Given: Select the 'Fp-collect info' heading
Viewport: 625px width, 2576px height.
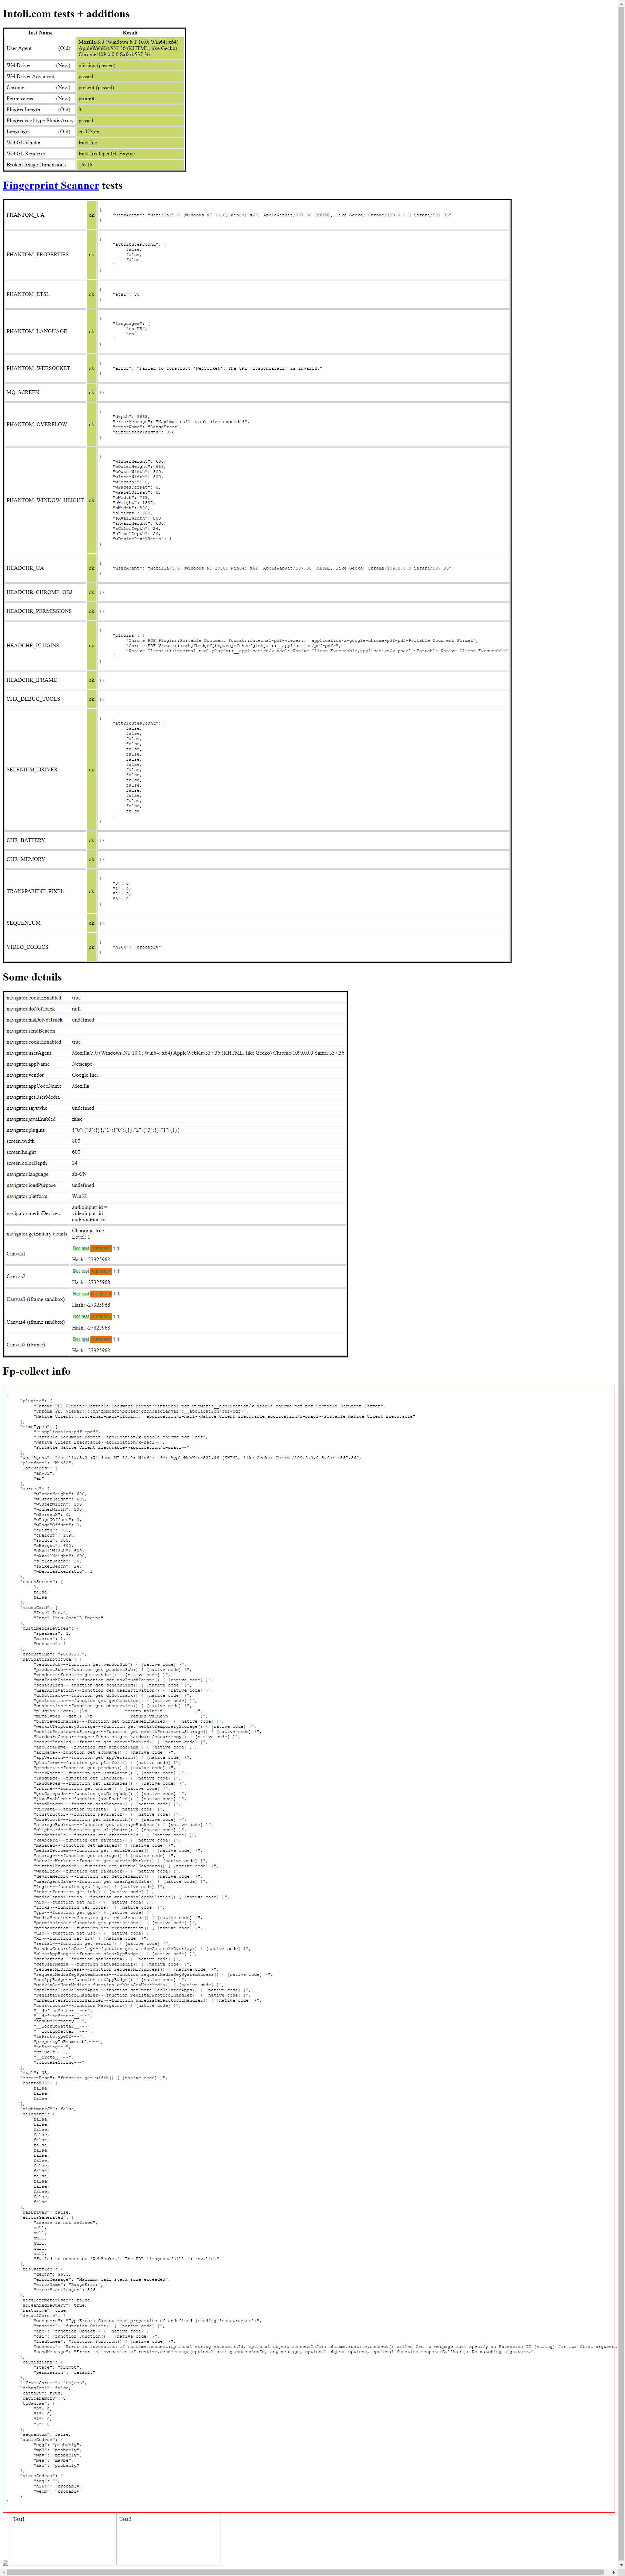Looking at the screenshot, I should click(37, 1371).
